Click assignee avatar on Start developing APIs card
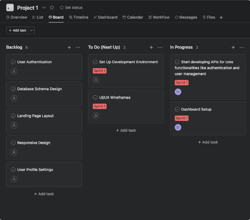The image size is (250, 220). [178, 91]
